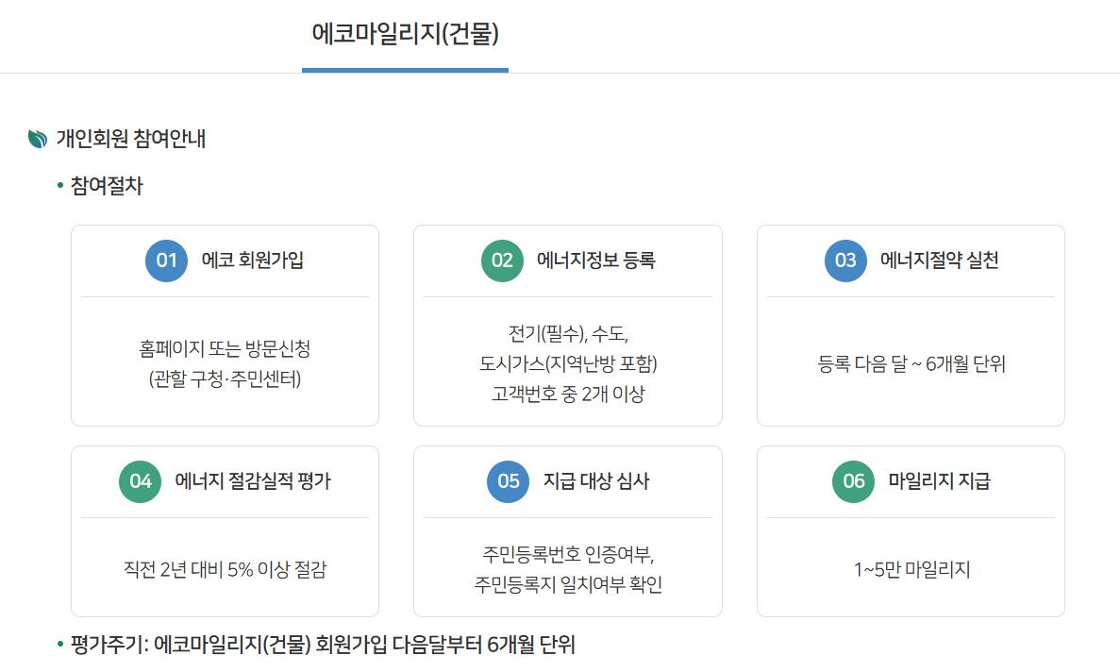Image resolution: width=1120 pixels, height=672 pixels.
Task: Click the 지급 대상 심사 heading
Action: pos(596,481)
